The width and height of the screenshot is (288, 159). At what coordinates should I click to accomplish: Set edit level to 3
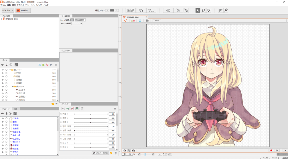[x=117, y=11]
